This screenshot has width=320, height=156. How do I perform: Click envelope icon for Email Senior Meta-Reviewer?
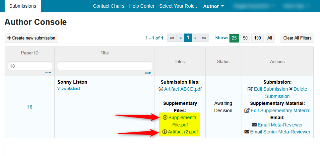pyautogui.click(x=247, y=132)
